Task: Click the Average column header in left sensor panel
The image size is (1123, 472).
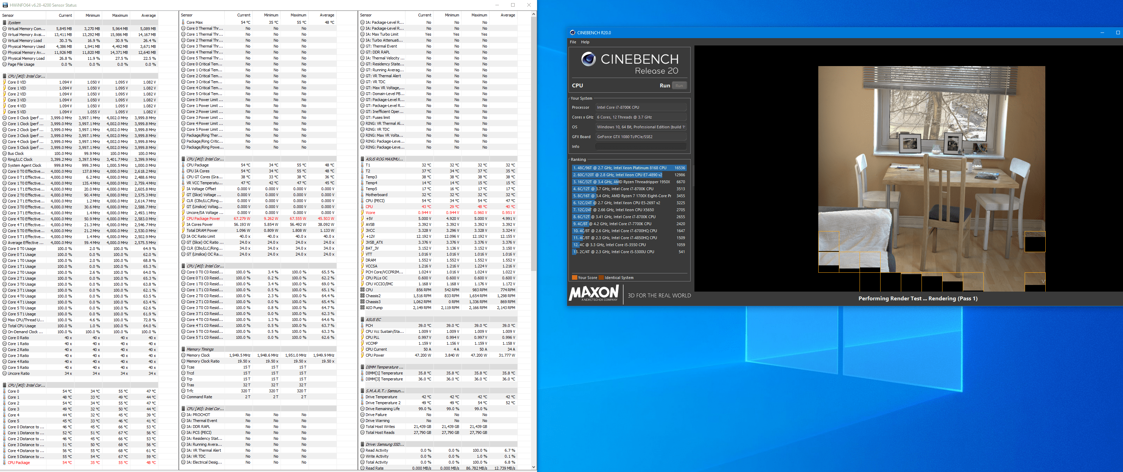Action: (149, 15)
